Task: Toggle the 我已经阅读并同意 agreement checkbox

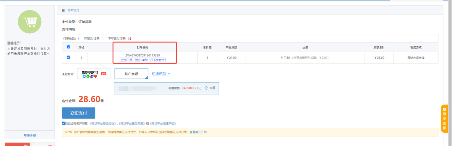Action: pos(63,123)
